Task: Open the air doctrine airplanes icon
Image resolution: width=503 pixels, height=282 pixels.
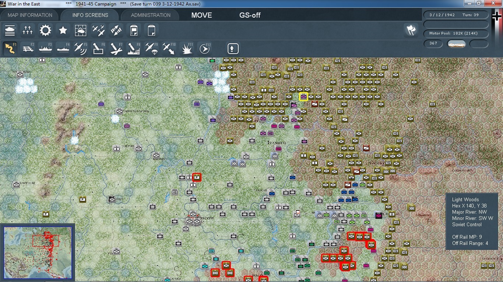Action: [x=98, y=30]
